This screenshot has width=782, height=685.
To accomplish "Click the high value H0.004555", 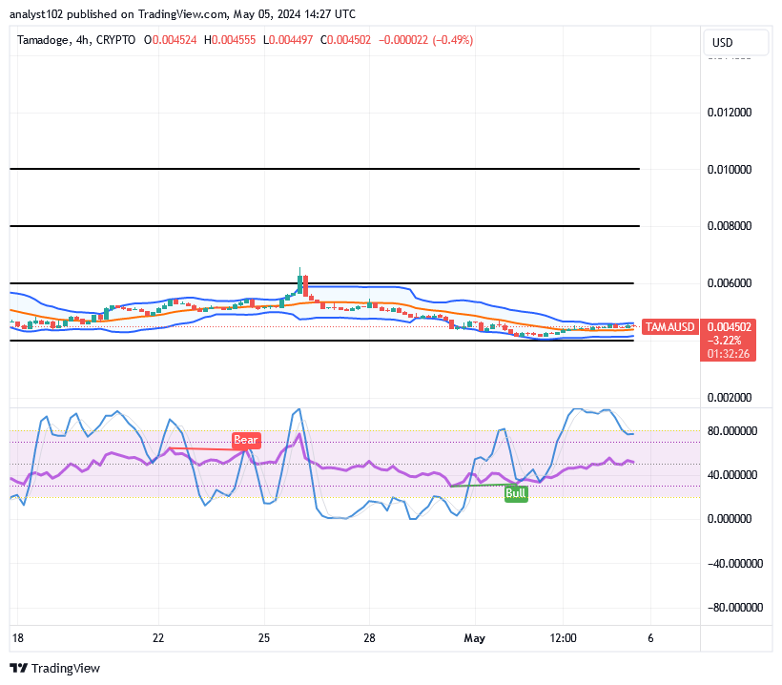I will point(230,40).
